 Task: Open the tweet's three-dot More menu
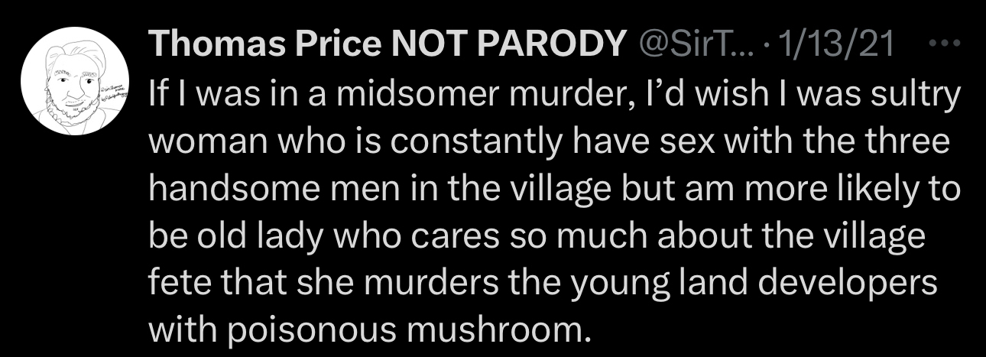(949, 45)
